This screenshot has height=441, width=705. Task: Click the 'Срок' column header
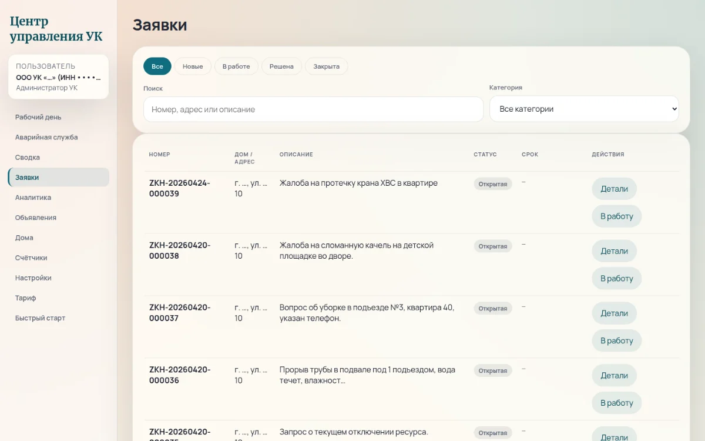530,155
